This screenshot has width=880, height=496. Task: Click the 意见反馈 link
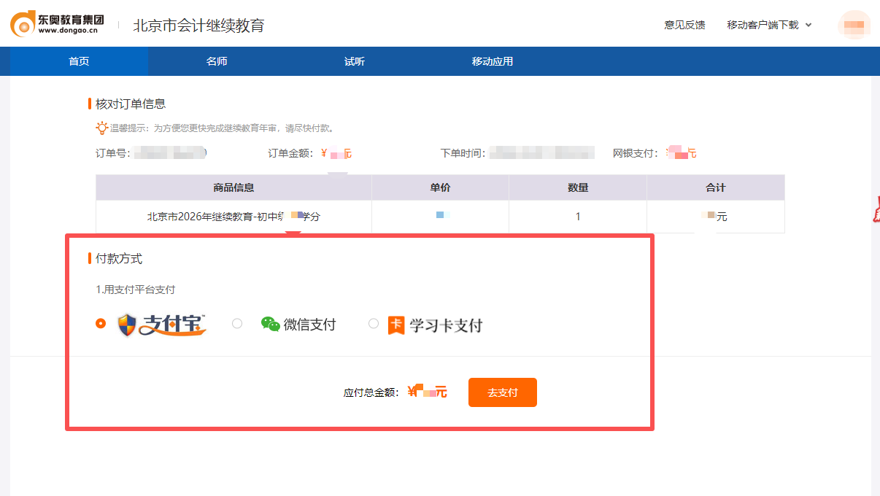(x=684, y=25)
